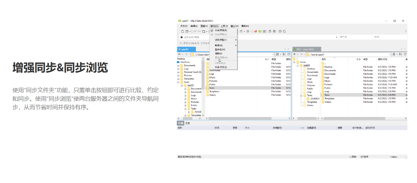
Task: Click the green Xftp icon in toolbar
Action: coord(260,31)
